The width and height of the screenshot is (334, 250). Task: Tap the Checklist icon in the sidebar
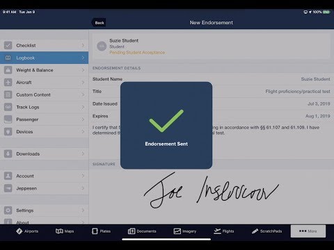(x=8, y=45)
